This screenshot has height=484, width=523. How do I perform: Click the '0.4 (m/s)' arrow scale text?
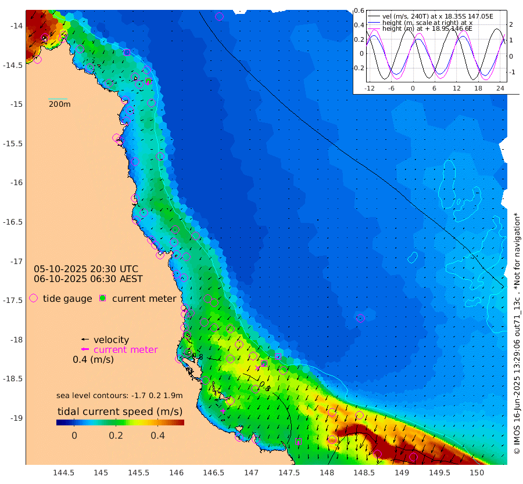93,359
